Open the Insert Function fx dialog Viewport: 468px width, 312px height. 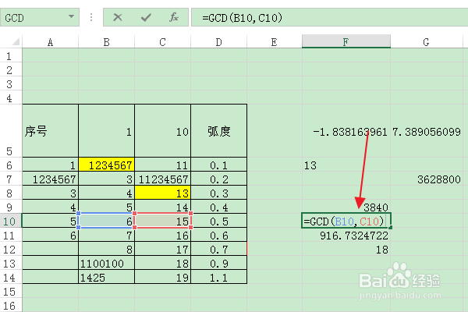174,17
